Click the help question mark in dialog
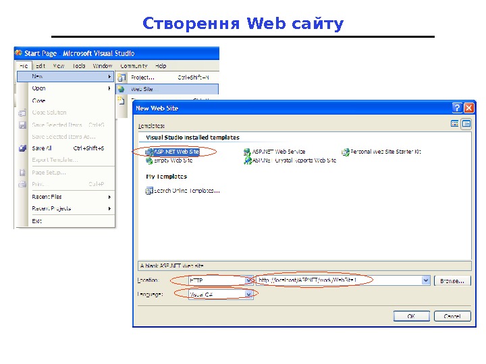Screen dimensions: 486x364 (x=457, y=108)
